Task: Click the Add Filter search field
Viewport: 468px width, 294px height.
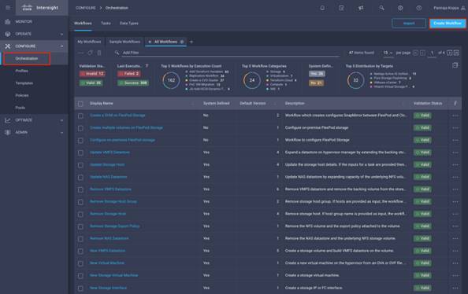Action: [230, 53]
